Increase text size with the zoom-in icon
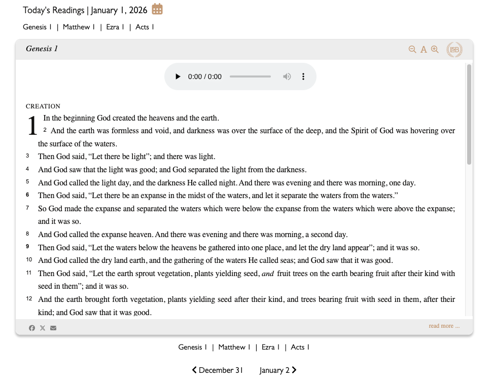491x384 pixels. [x=435, y=49]
